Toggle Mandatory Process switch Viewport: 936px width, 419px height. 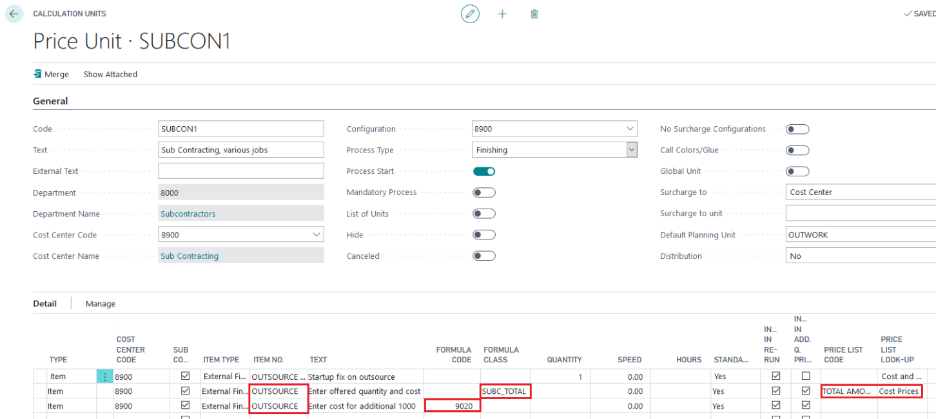click(x=484, y=192)
